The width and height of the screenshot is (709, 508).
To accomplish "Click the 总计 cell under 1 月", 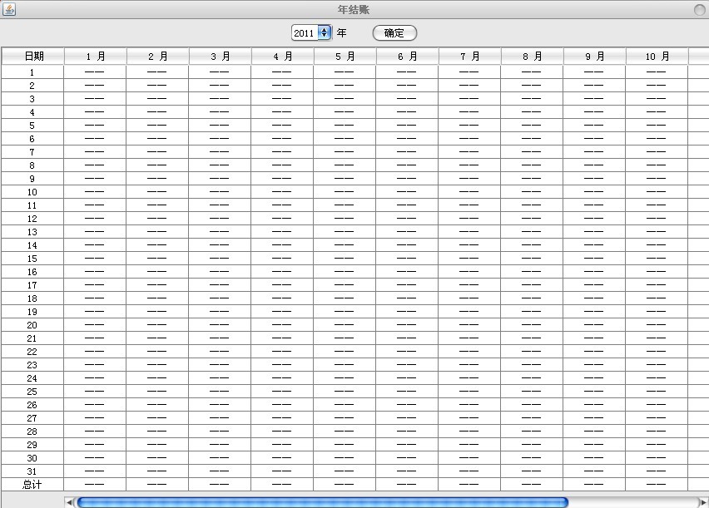I will tap(95, 485).
